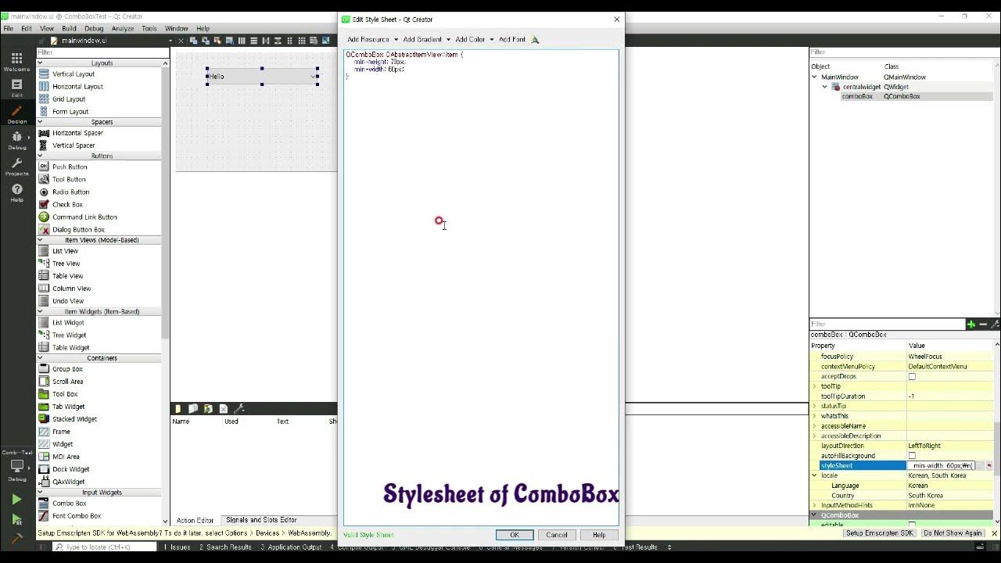The width and height of the screenshot is (1001, 563).
Task: Choose the Combo Box widget entry
Action: click(x=69, y=504)
